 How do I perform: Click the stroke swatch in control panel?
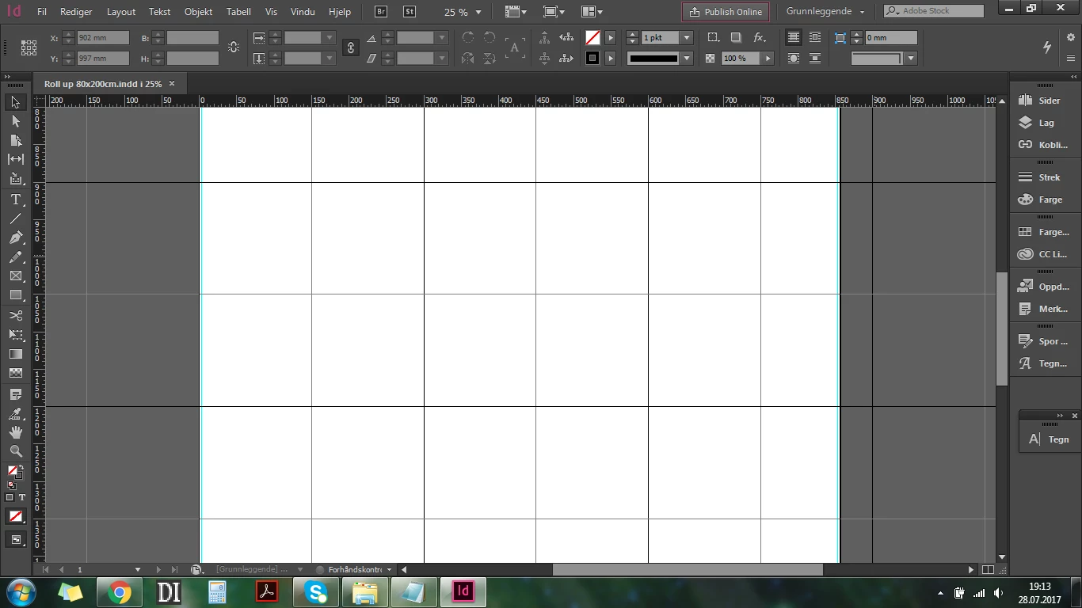pos(592,59)
